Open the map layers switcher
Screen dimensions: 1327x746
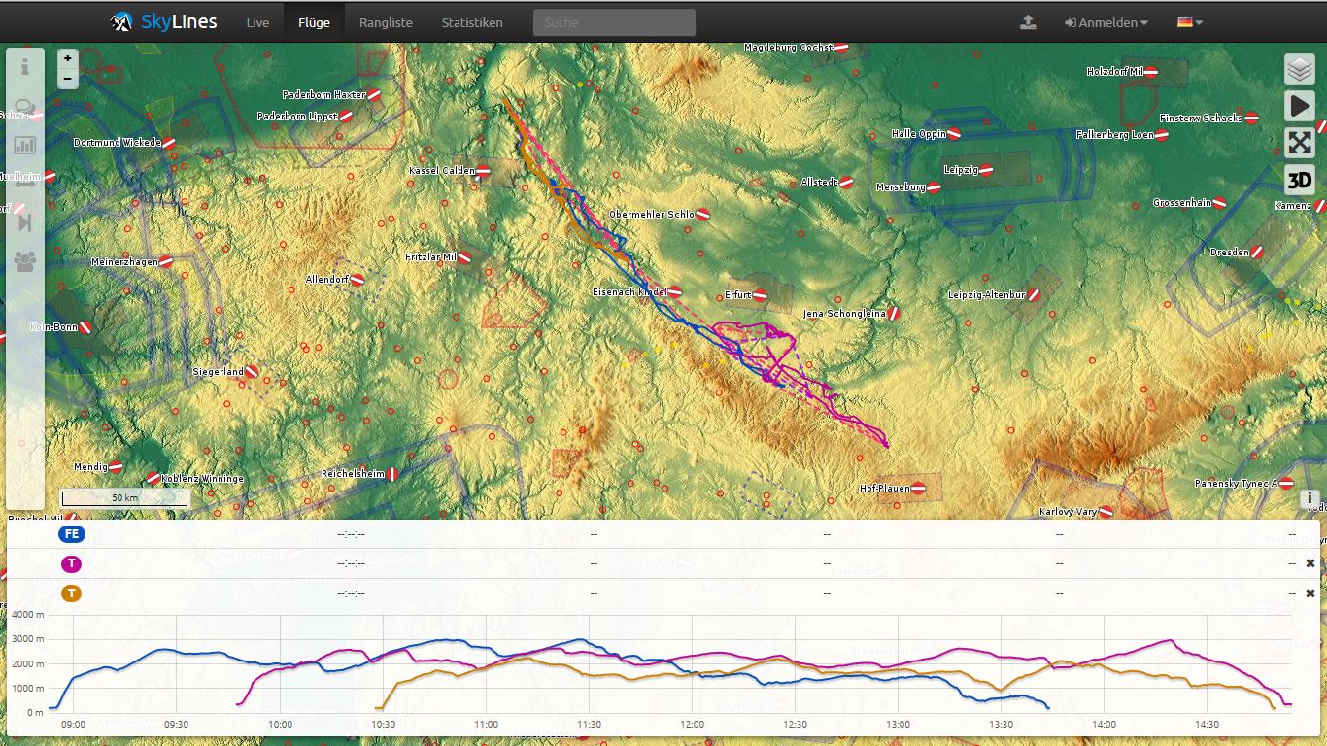point(1300,69)
